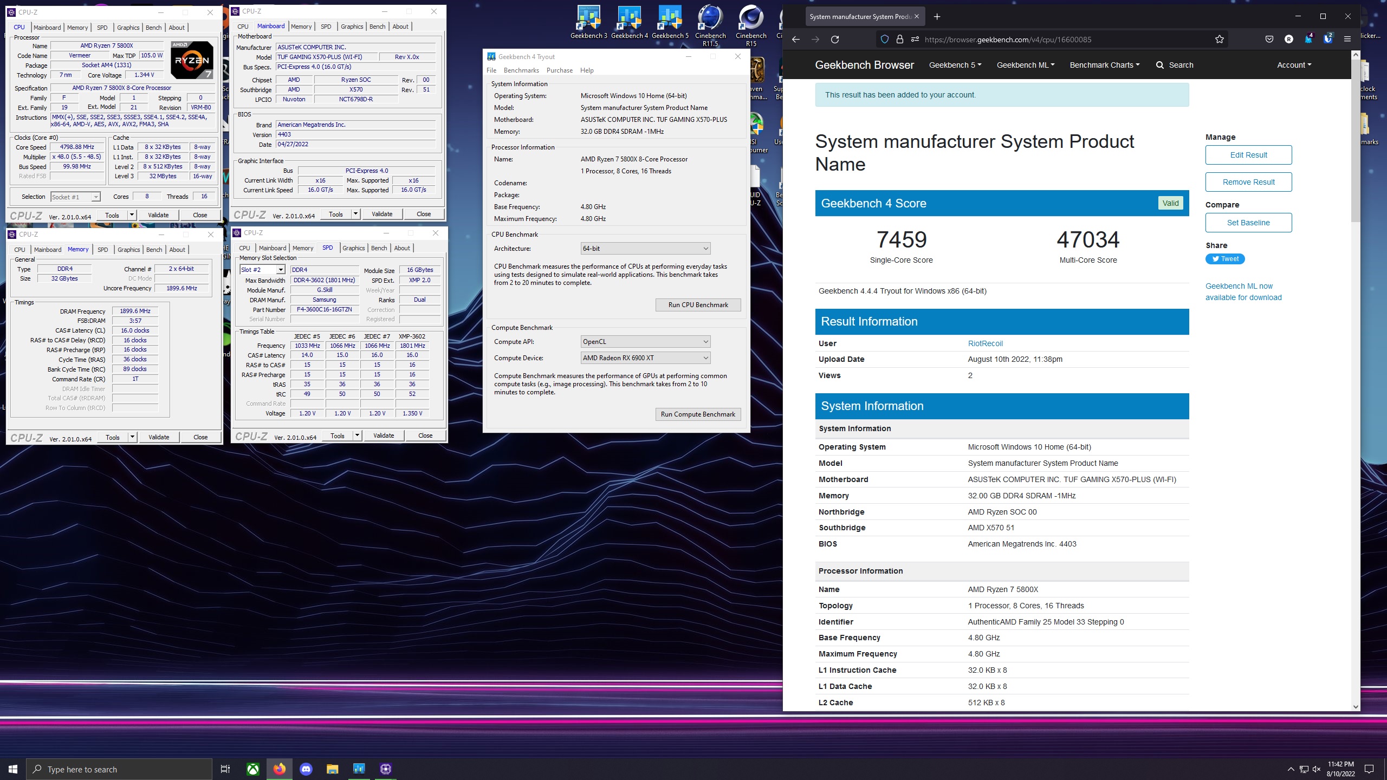Click the muted volume tray icon
Screen dimensions: 1387x780
click(x=1317, y=769)
